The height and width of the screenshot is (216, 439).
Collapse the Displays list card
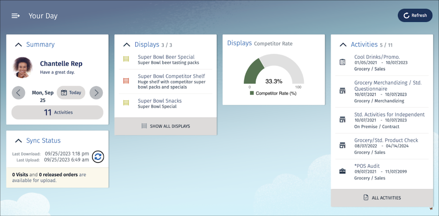coord(126,45)
